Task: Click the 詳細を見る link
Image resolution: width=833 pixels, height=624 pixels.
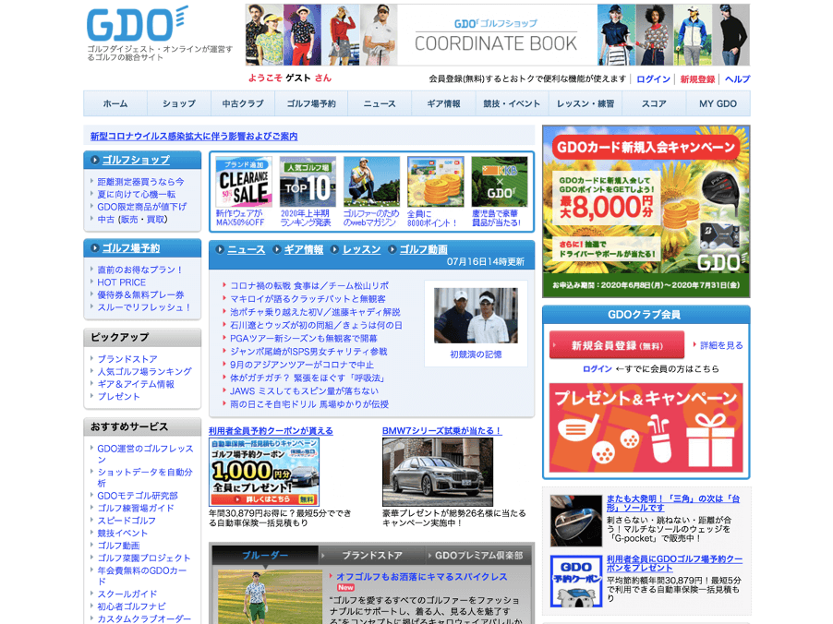Action: pos(721,345)
